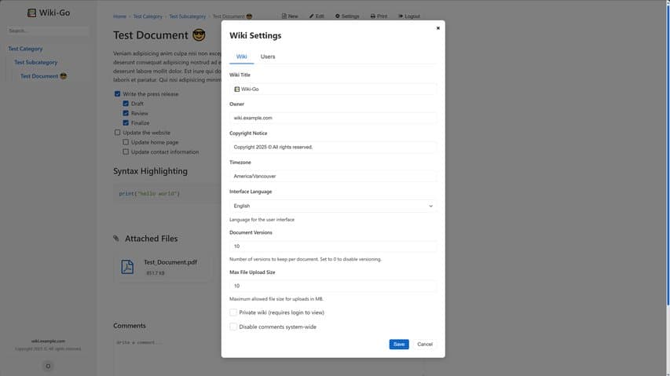The image size is (670, 376).
Task: Enable the Private wiki checkbox
Action: pos(233,312)
